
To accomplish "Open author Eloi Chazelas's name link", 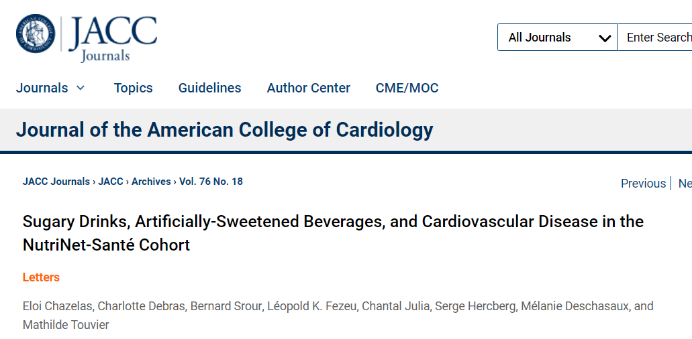I will coord(57,306).
